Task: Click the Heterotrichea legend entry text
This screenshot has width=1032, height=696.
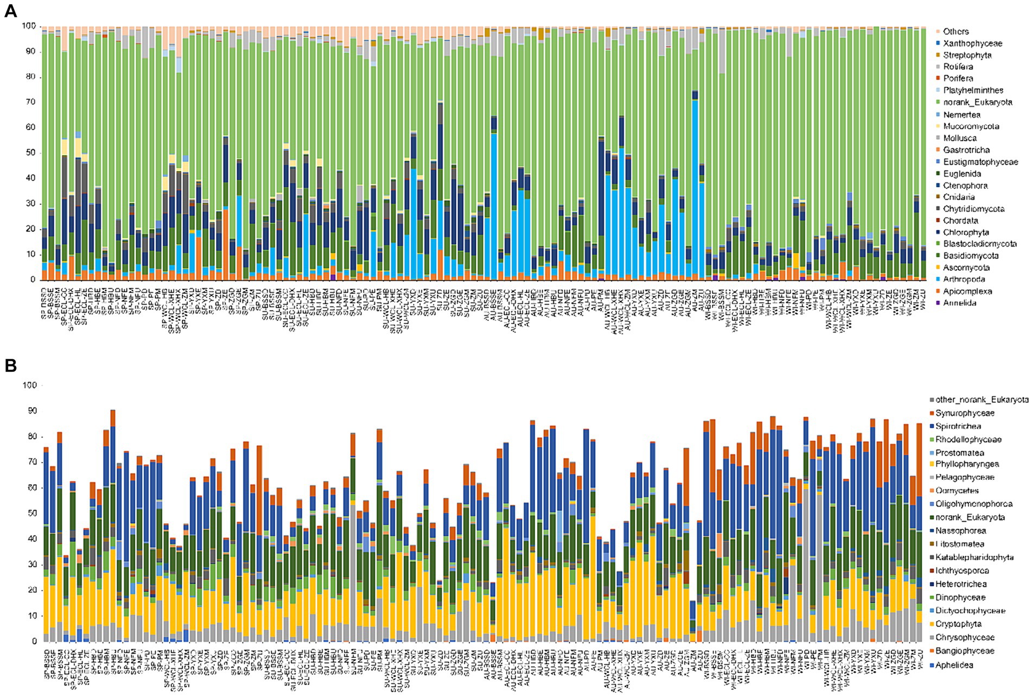Action: tap(961, 584)
